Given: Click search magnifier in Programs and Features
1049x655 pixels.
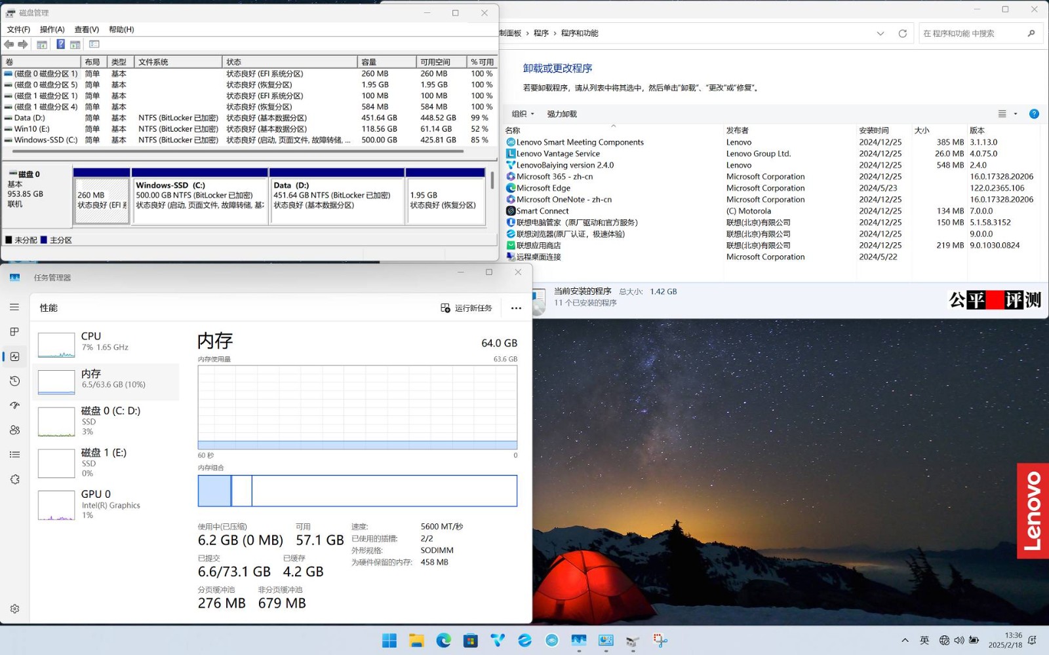Looking at the screenshot, I should point(1031,33).
